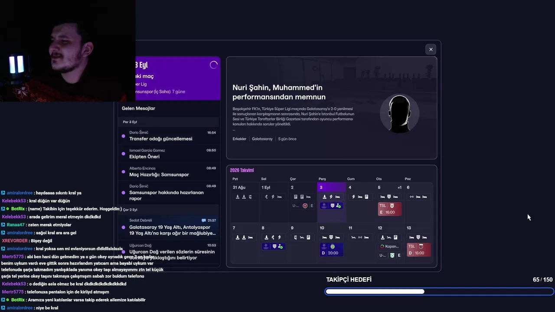555x312 pixels.
Task: Open the TSL match at 16:00 on day 5
Action: coord(390,209)
